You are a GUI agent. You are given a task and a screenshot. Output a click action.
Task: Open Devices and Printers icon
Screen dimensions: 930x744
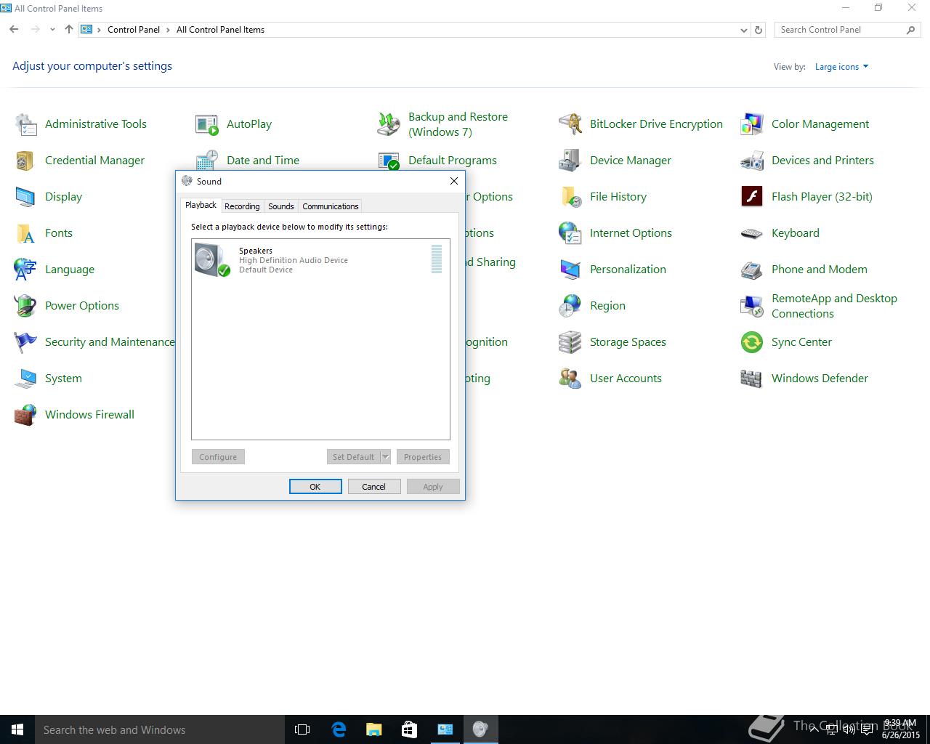coord(752,161)
